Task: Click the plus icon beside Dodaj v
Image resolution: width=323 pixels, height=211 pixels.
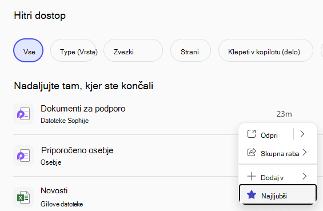Action: click(x=252, y=176)
